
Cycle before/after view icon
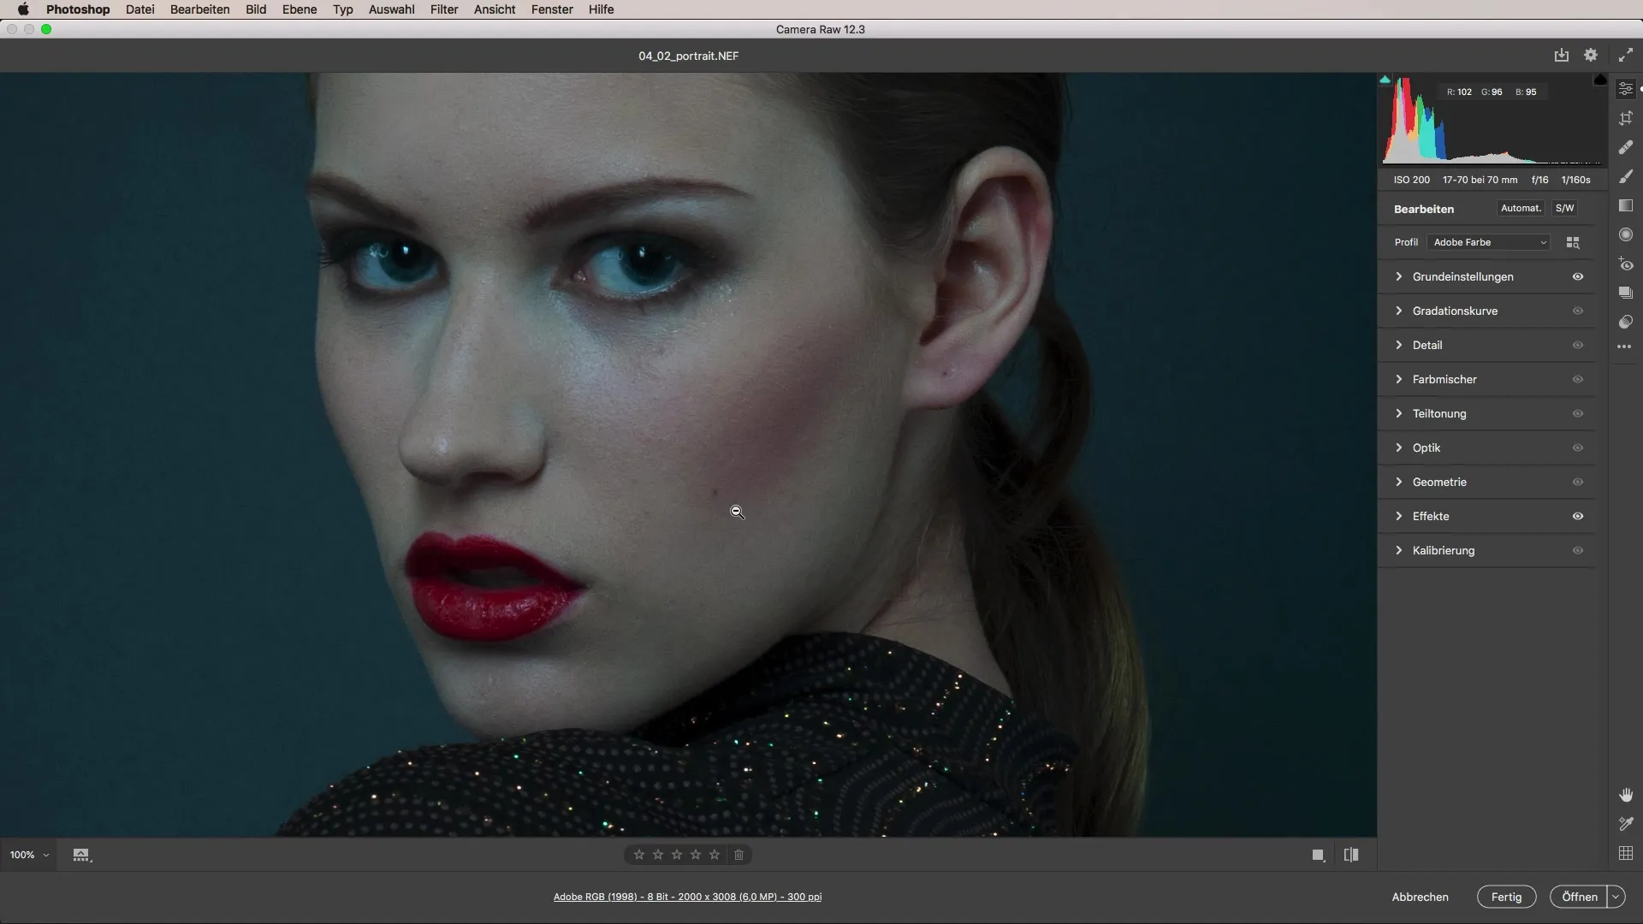click(1351, 855)
